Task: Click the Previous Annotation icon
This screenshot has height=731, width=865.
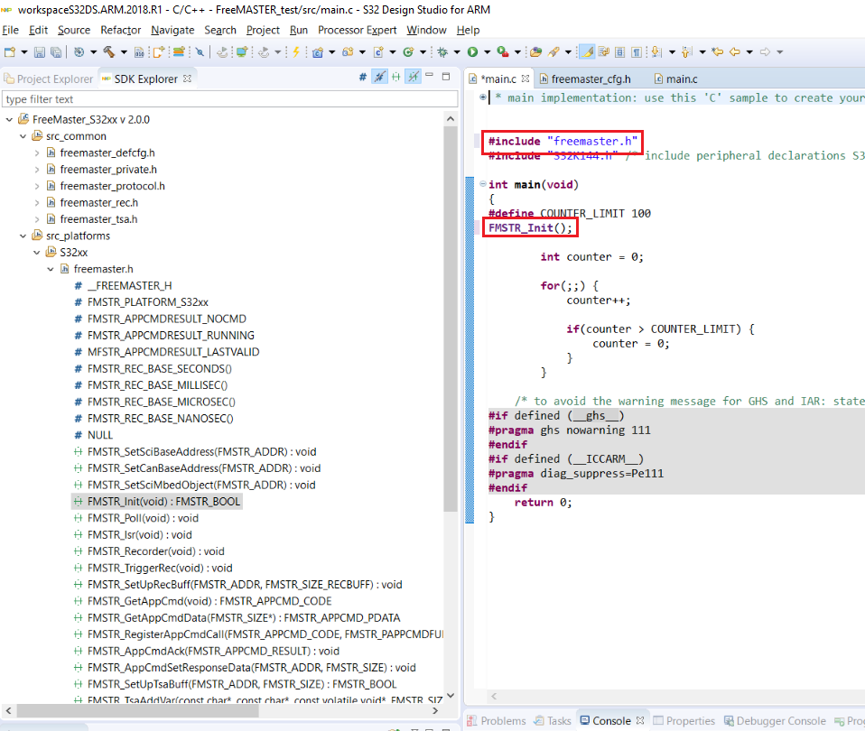Action: tap(686, 51)
